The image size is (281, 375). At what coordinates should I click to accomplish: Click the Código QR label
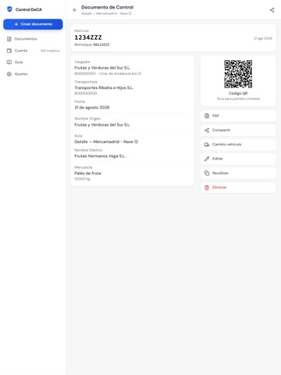coord(238,93)
